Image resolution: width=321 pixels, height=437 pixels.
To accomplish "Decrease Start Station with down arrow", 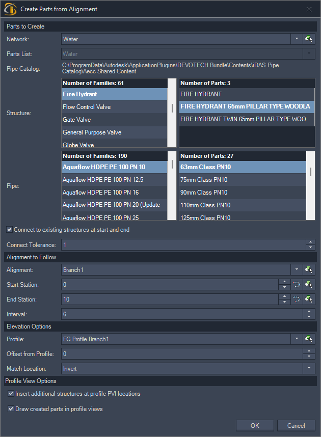I will (284, 287).
